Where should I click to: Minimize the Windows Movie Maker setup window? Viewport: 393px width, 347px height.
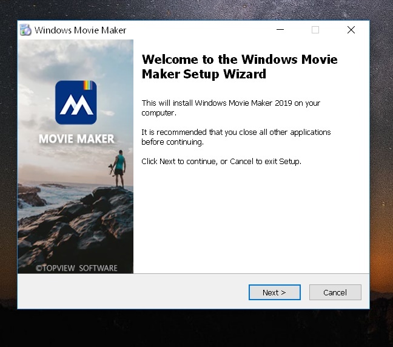280,30
